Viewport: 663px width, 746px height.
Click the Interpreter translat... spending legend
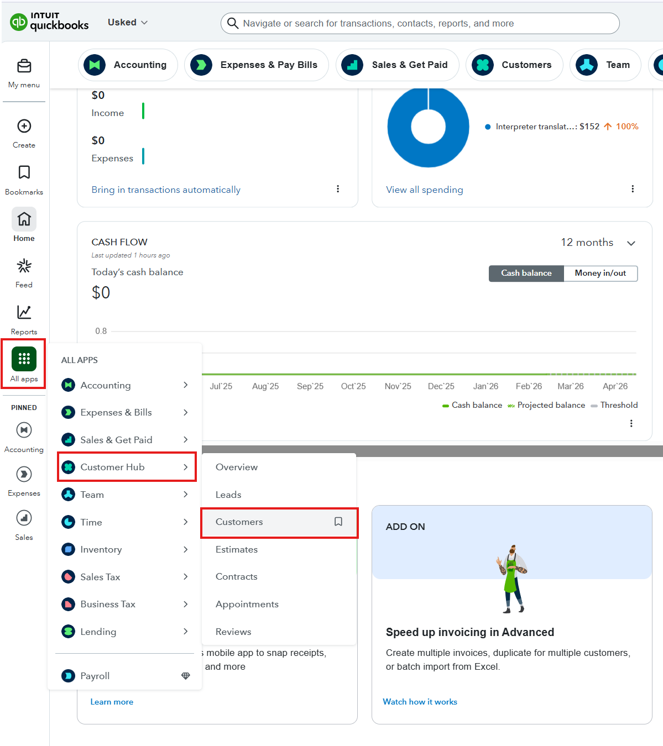(561, 127)
